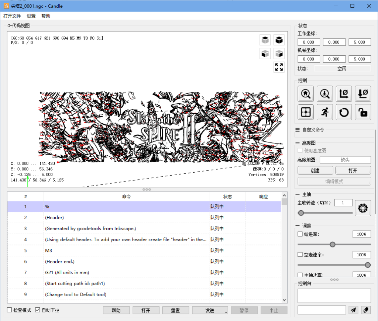The image size is (378, 321).
Task: Collapse the 主轴 section
Action: coord(298,194)
